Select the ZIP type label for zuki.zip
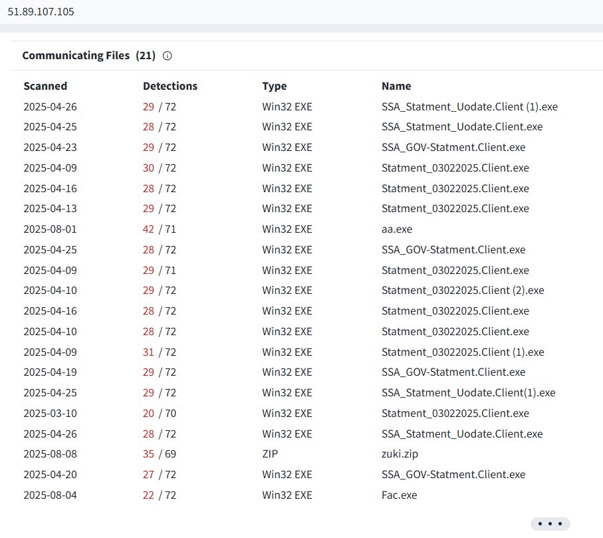The width and height of the screenshot is (603, 538). 270,454
